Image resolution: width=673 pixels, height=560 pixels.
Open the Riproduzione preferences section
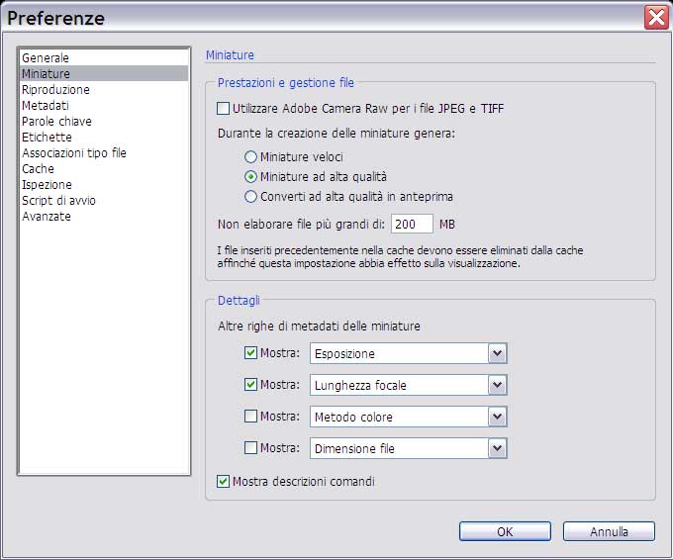[x=55, y=90]
